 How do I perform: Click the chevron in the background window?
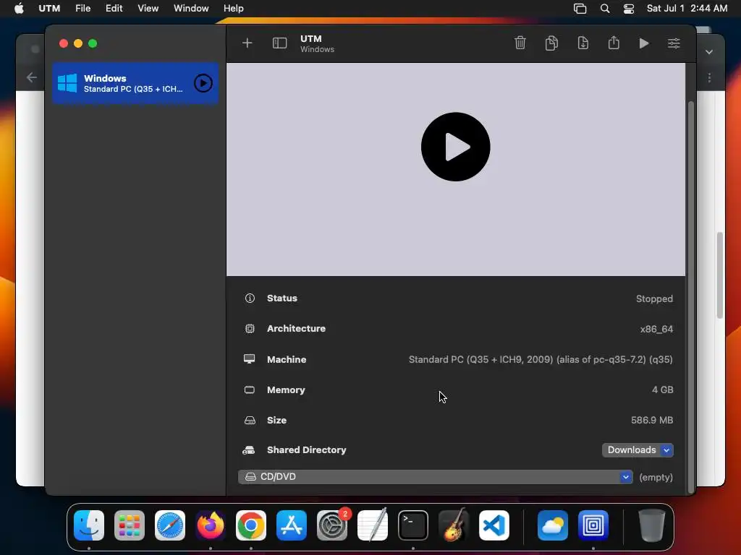(709, 52)
